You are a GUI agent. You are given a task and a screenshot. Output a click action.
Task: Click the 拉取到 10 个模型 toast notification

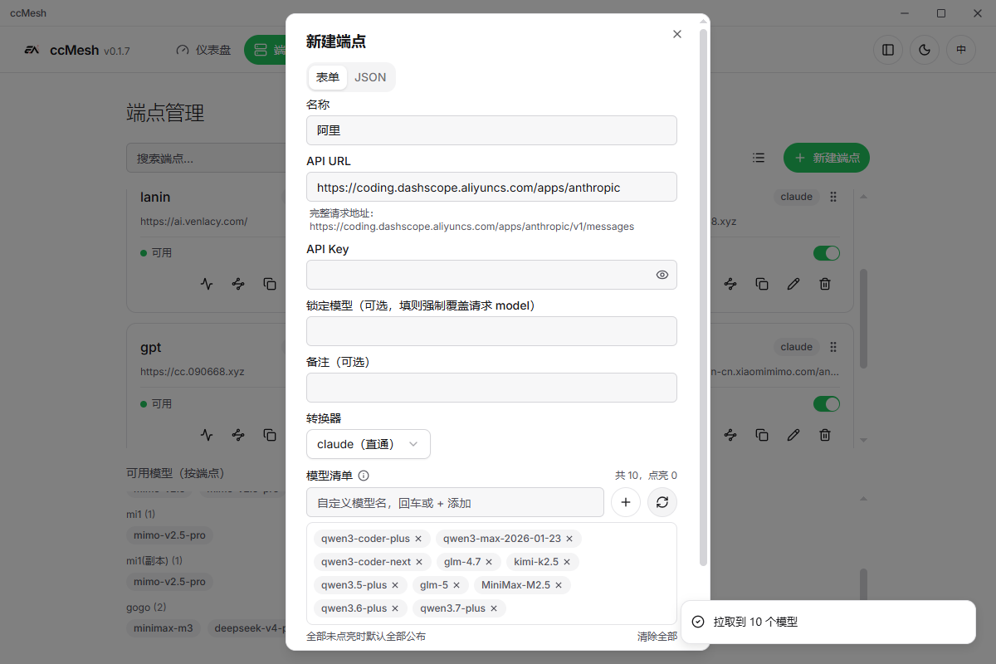(x=828, y=622)
